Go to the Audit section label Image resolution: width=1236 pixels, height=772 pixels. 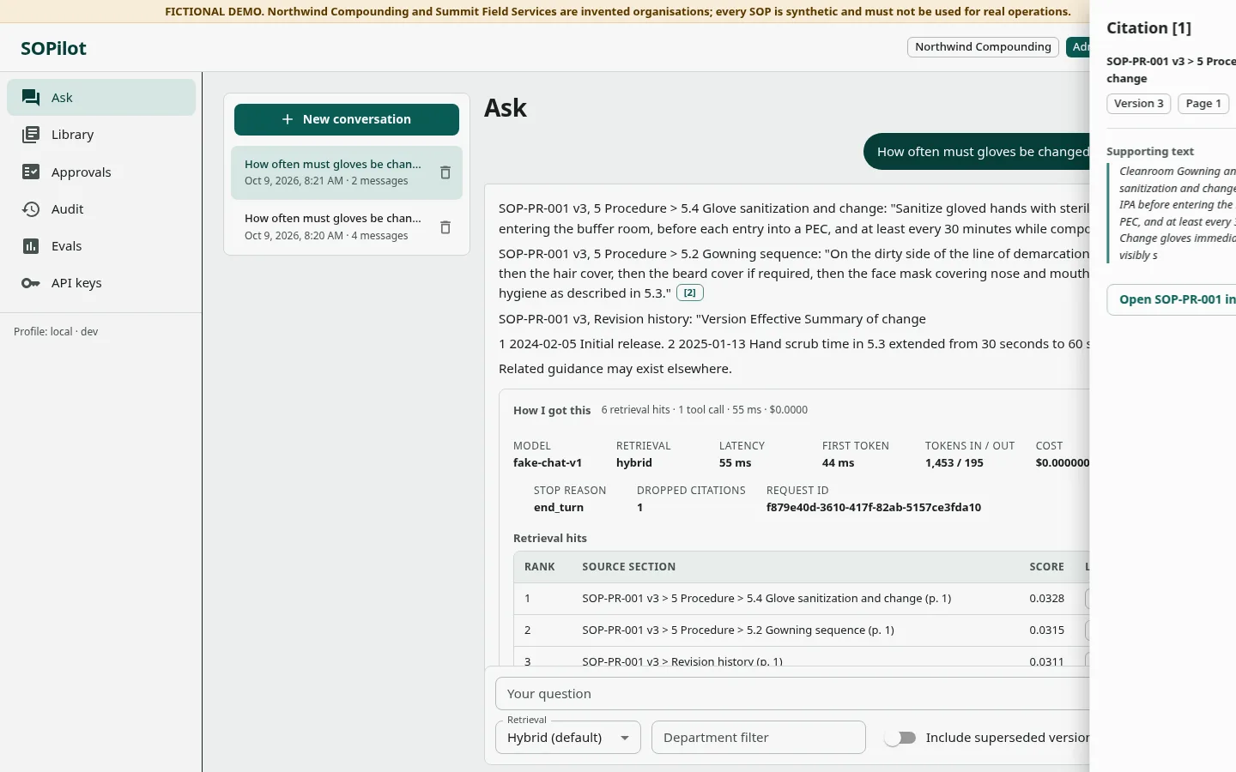tap(67, 209)
